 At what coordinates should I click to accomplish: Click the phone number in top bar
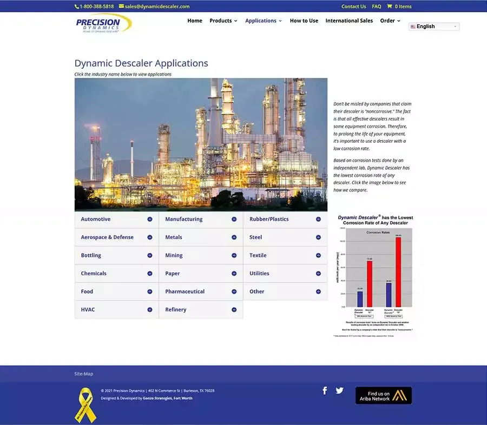[94, 6]
